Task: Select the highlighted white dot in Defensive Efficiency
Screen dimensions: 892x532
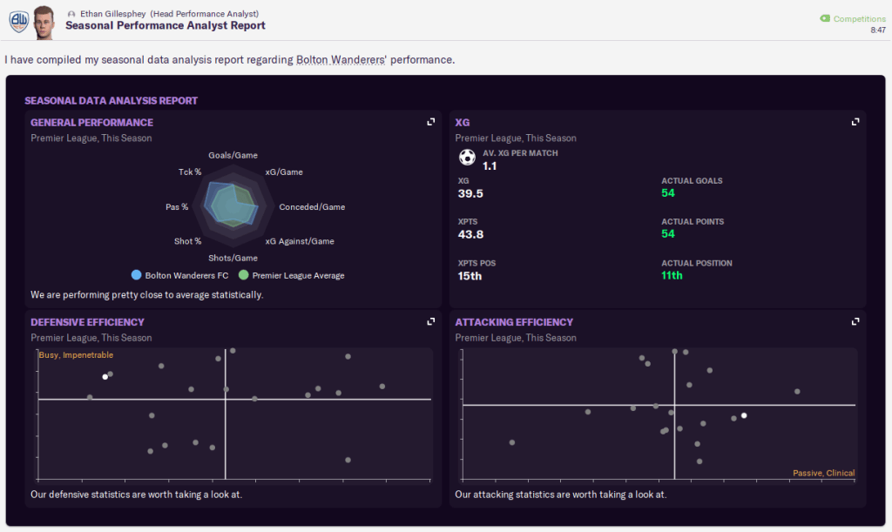Action: tap(105, 377)
